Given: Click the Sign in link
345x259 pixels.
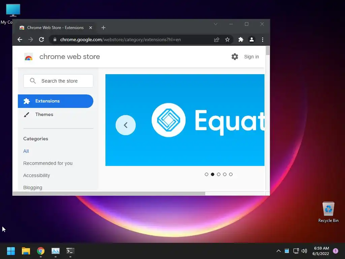Looking at the screenshot, I should coord(251,57).
